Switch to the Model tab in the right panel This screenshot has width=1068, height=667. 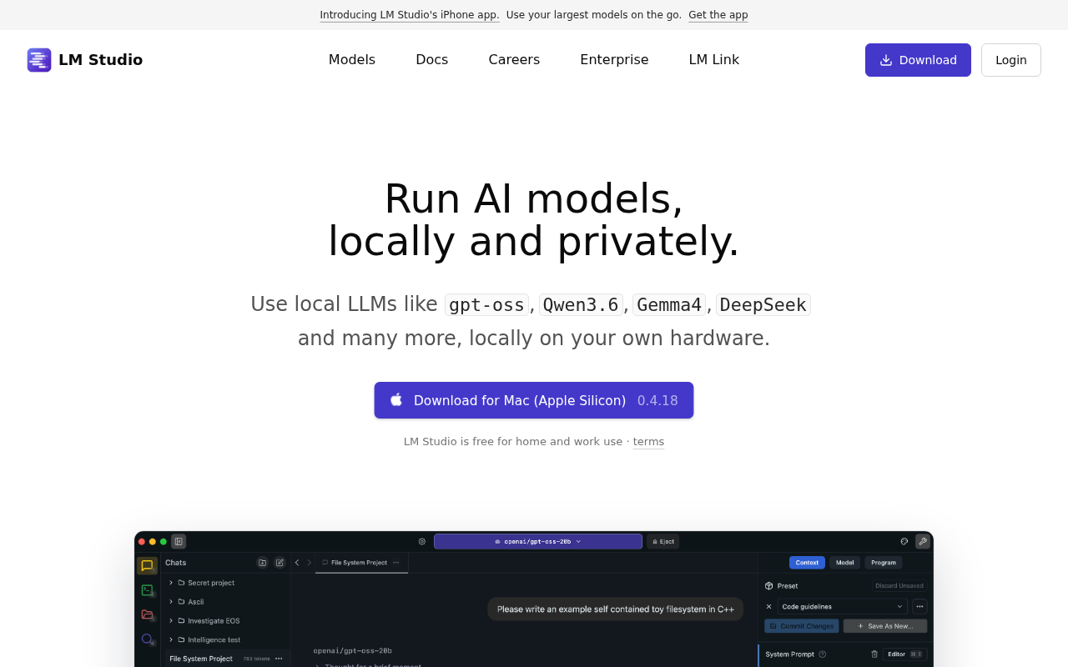coord(844,563)
